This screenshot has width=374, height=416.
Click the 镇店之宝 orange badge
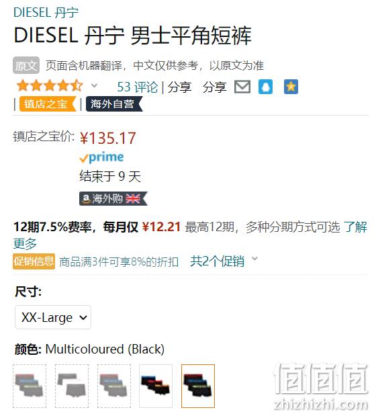tap(48, 104)
